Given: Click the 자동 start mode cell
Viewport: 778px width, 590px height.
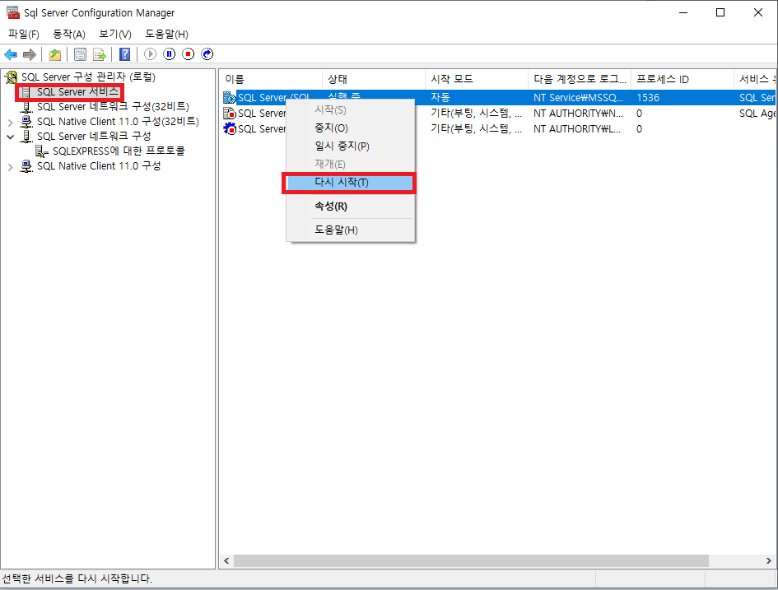Looking at the screenshot, I should click(x=440, y=98).
